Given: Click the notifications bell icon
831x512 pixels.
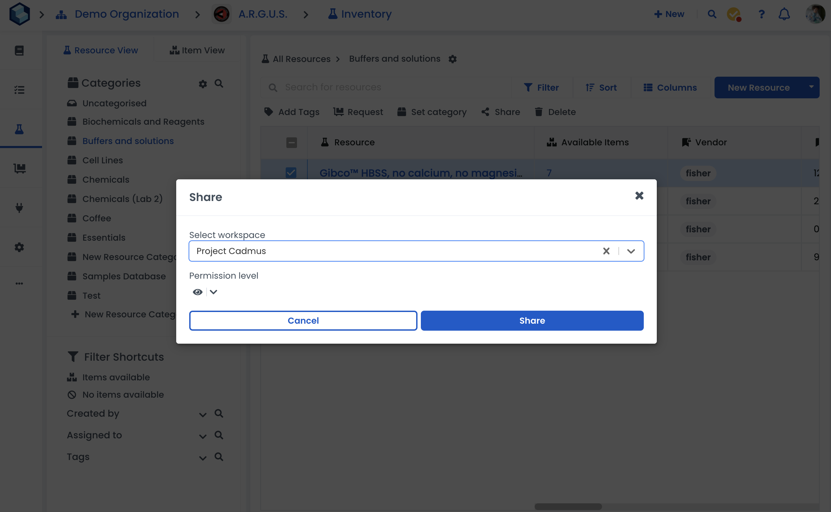Looking at the screenshot, I should [x=784, y=14].
